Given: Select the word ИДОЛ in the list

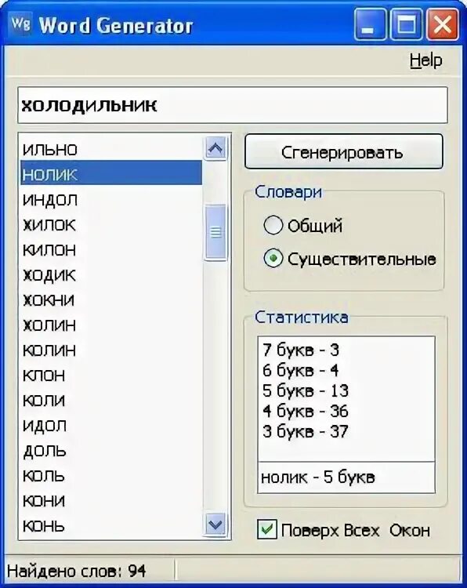Looking at the screenshot, I should coord(111,426).
